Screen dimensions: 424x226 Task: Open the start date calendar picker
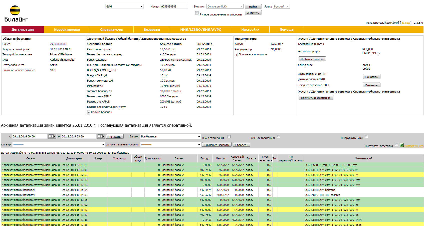click(x=52, y=136)
